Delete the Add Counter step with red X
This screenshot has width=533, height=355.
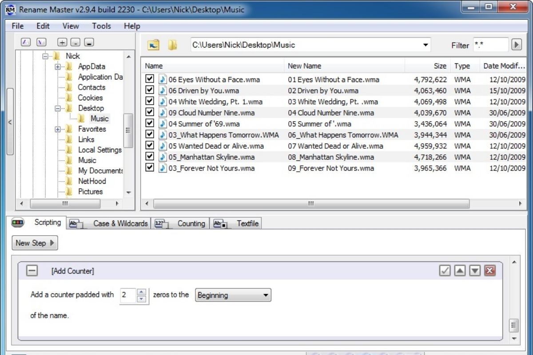(490, 271)
